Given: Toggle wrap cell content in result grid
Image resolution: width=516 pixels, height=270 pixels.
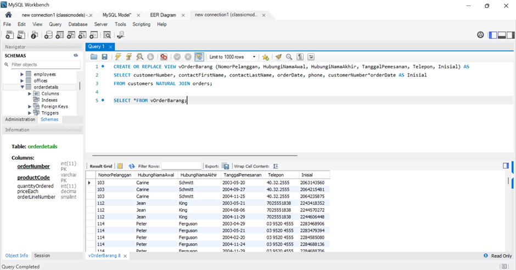Looking at the screenshot, I should [x=276, y=166].
